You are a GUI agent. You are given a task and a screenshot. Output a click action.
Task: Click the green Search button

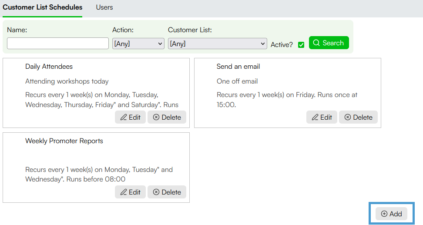(329, 43)
